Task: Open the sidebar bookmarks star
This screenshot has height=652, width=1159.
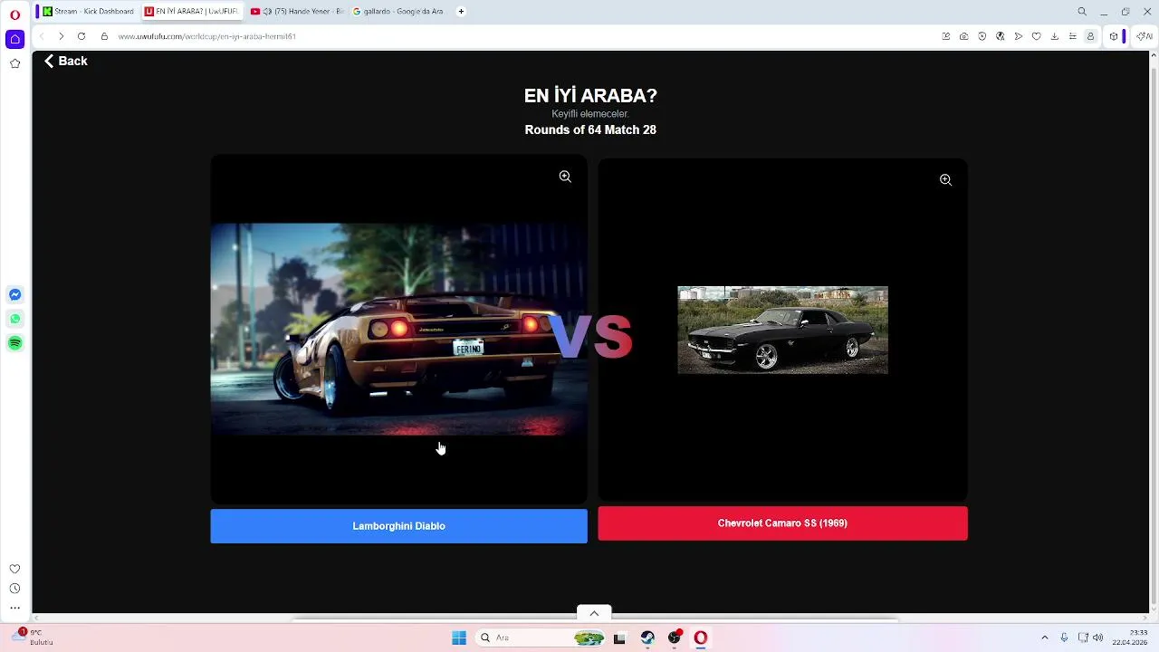Action: 14,63
